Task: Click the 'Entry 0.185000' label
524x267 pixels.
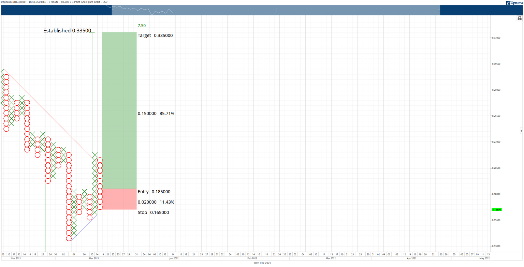Action: click(154, 192)
